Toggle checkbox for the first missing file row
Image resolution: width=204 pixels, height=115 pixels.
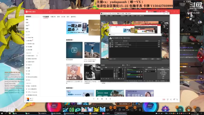click(x=110, y=43)
